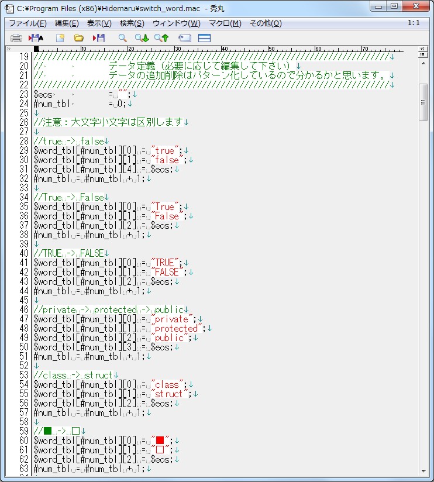Click line number 63 in the gutter
This screenshot has width=434, height=482.
[24, 469]
